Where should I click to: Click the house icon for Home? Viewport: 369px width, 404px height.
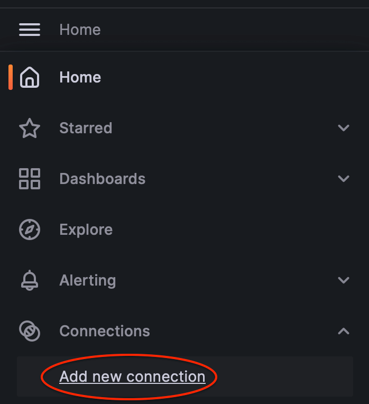click(30, 77)
